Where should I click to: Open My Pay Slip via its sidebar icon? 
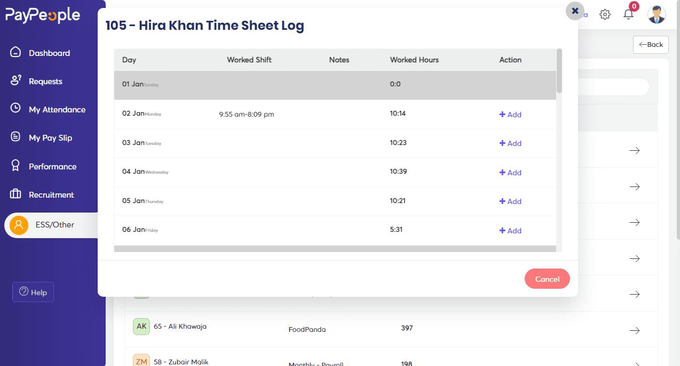pyautogui.click(x=15, y=137)
